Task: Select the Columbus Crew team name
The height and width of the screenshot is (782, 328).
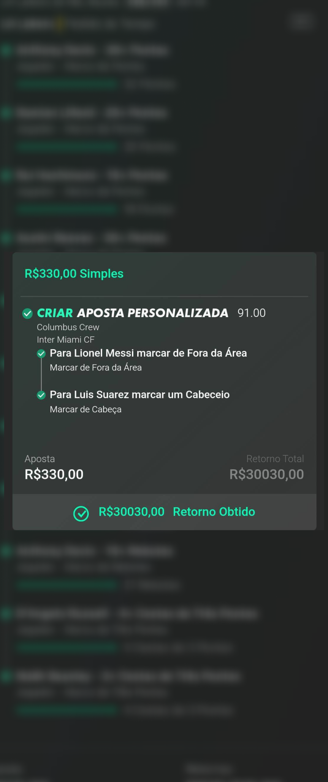Action: (x=68, y=327)
